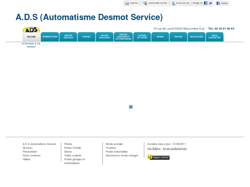Screen dimensions: 250x187
Task: Click envoyer par sms link
Action: tap(183, 3)
